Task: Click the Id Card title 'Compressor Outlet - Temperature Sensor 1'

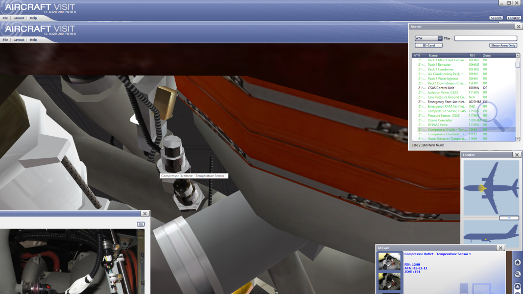Action: (438, 254)
